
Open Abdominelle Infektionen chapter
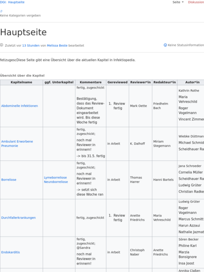[20, 106]
